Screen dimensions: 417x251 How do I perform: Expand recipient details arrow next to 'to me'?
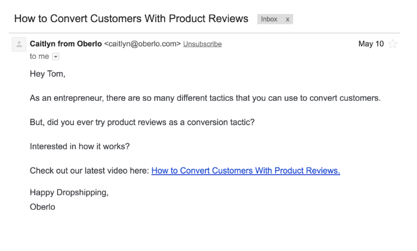(56, 56)
